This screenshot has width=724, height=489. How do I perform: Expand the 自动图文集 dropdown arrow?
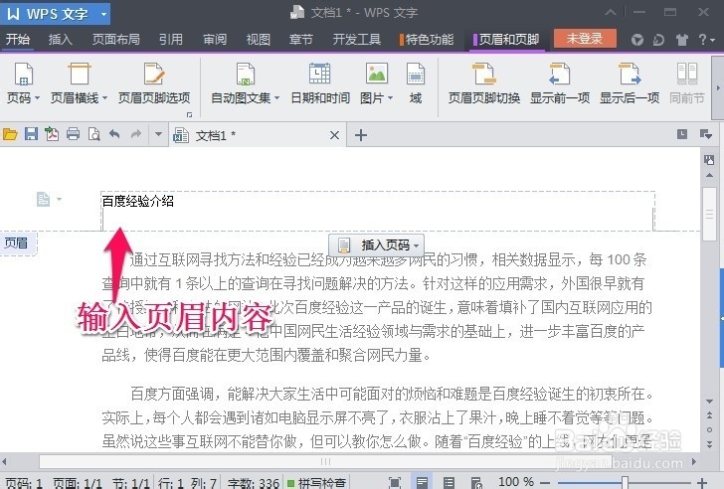277,98
